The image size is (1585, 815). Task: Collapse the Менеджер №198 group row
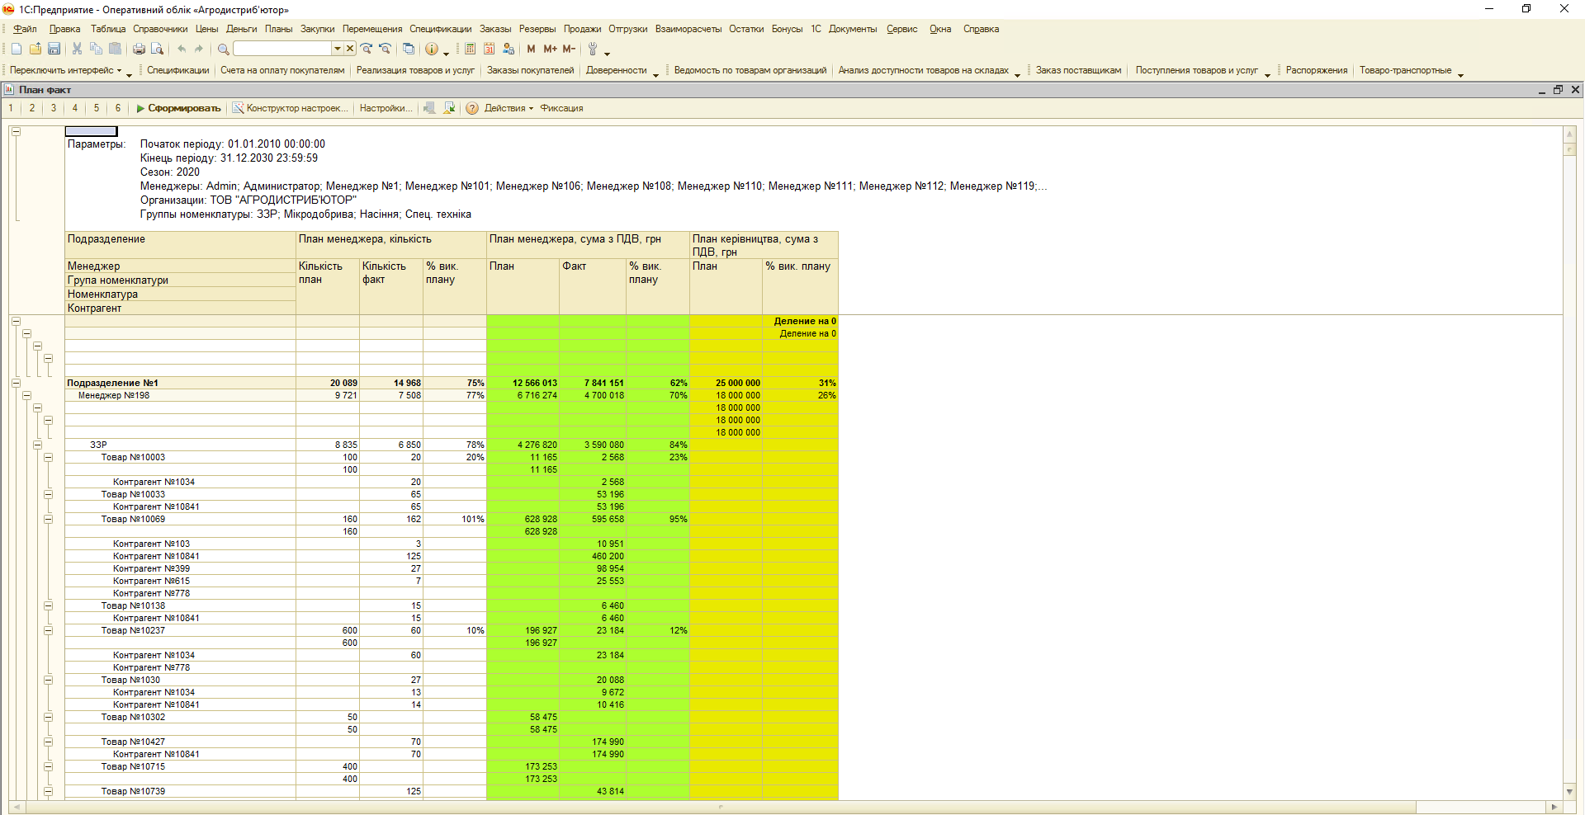point(26,395)
